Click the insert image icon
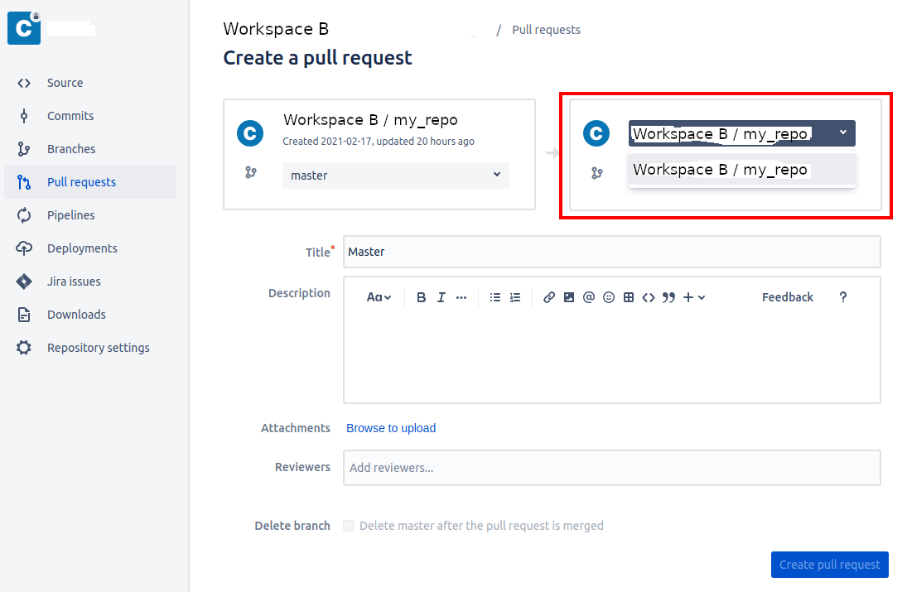The image size is (907, 592). click(x=569, y=297)
